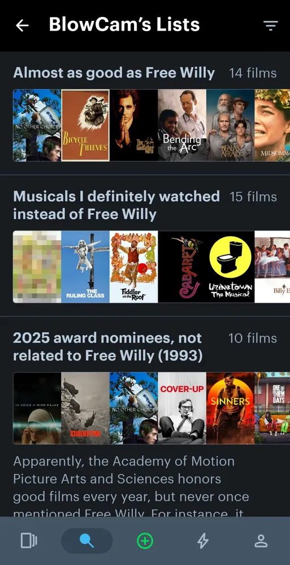Open the profile person icon
Viewport: 290px width, 565px height.
(261, 541)
